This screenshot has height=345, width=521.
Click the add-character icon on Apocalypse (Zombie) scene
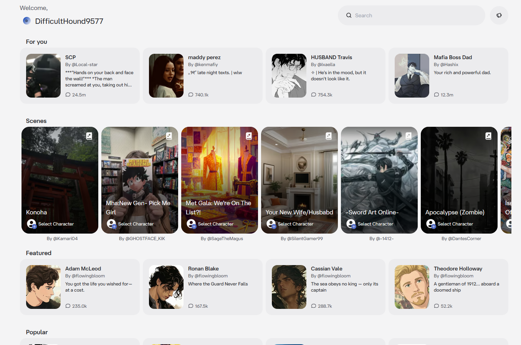(431, 224)
